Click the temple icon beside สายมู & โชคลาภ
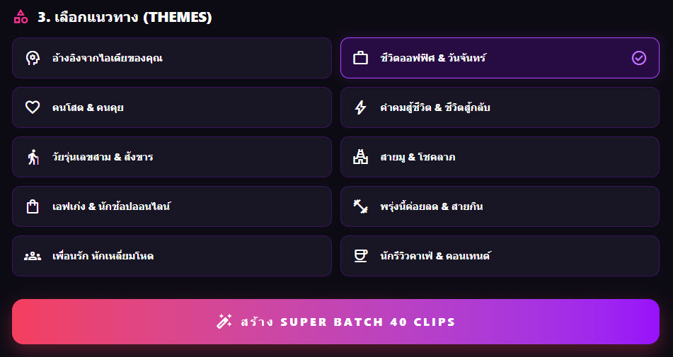 [x=360, y=157]
